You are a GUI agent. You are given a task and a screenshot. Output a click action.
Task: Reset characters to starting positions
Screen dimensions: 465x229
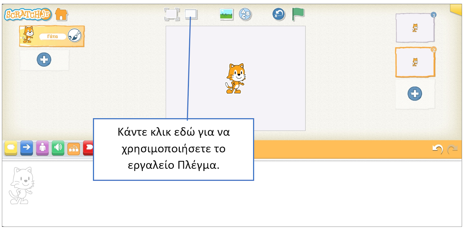(279, 14)
